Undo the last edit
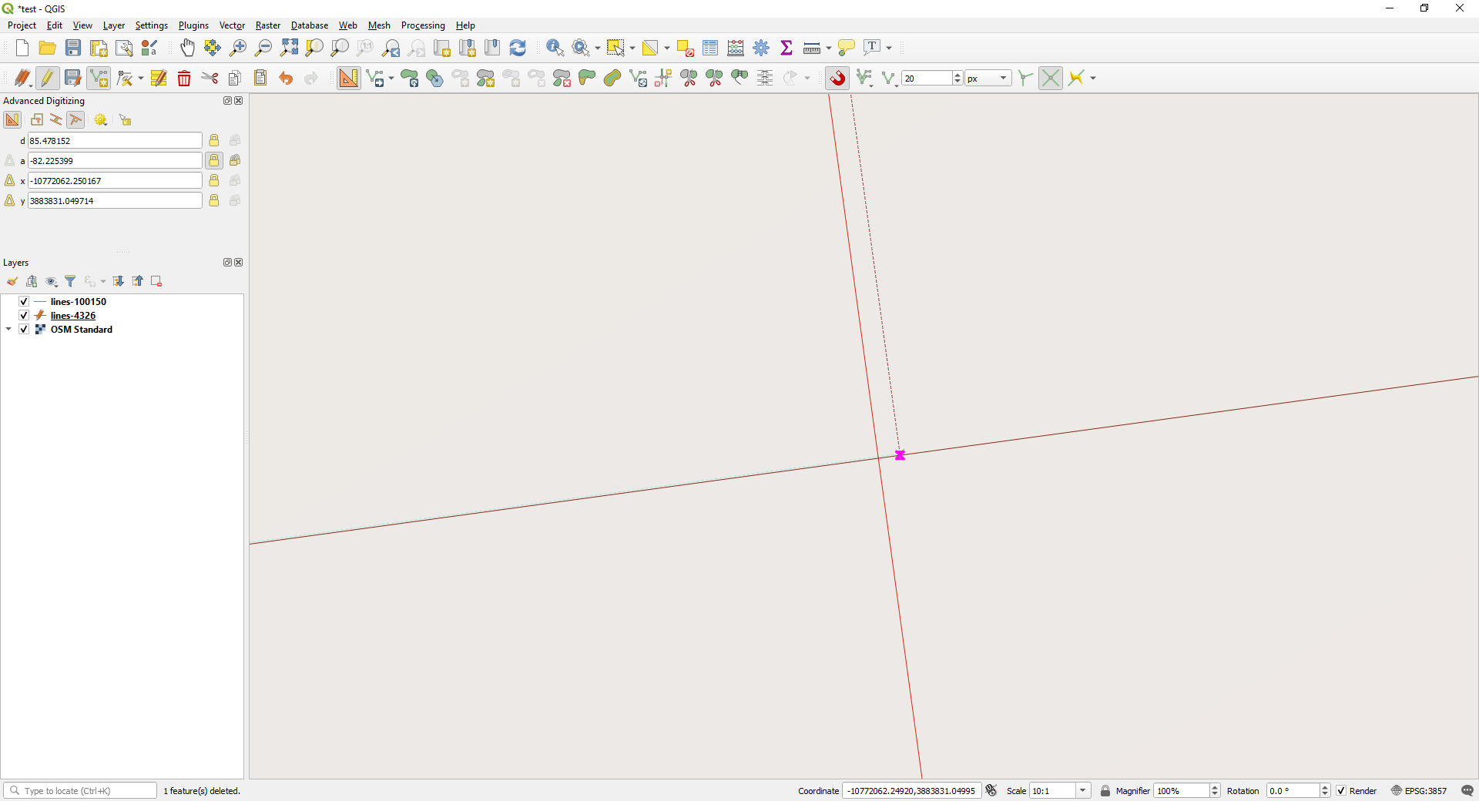The width and height of the screenshot is (1479, 801). pyautogui.click(x=286, y=78)
